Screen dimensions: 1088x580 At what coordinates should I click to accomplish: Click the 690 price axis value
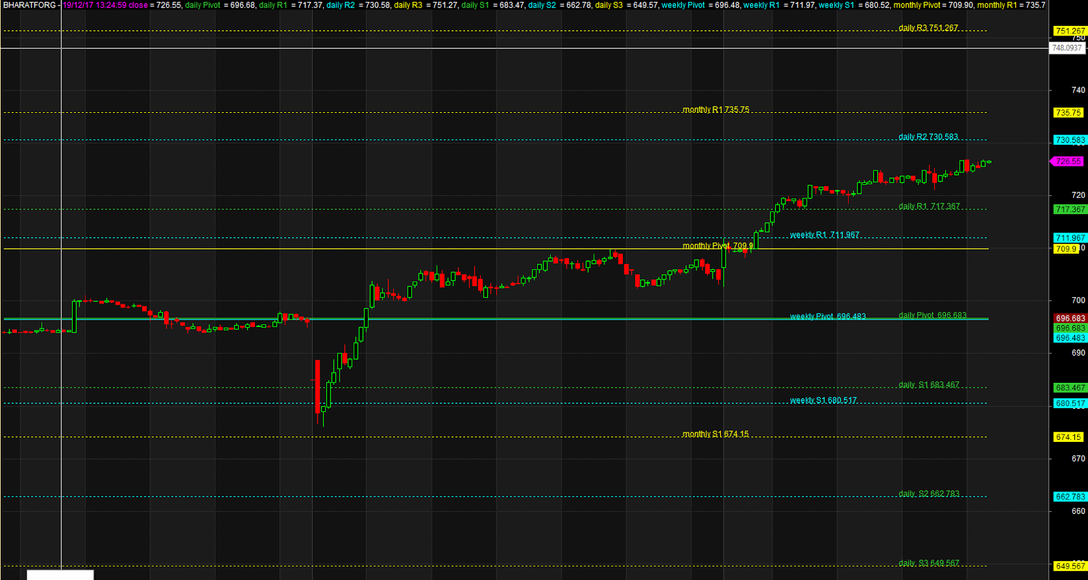(x=1078, y=353)
